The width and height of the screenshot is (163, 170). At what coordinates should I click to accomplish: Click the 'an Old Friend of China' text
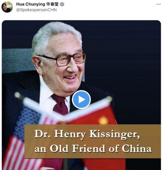tap(93, 148)
